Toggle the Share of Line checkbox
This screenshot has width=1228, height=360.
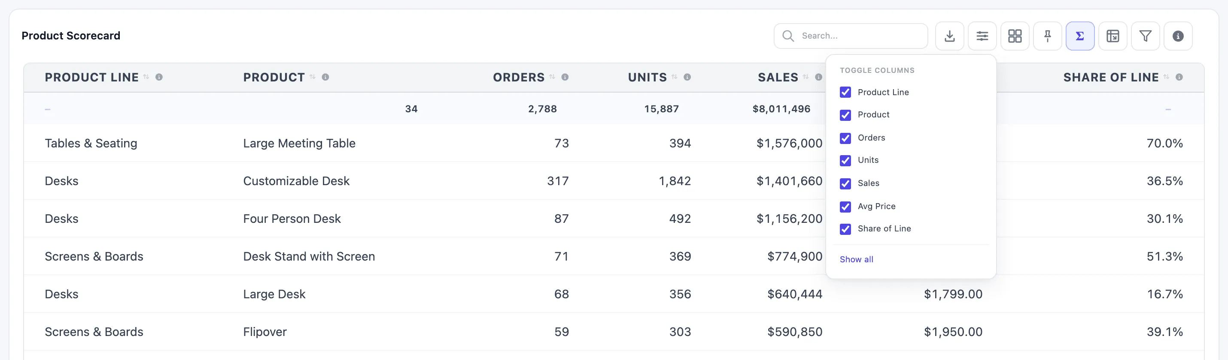tap(845, 229)
